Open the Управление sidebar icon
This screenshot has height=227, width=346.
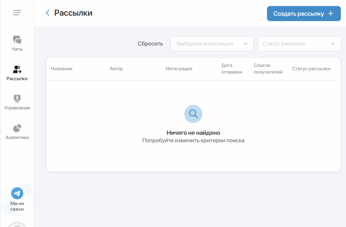(x=17, y=98)
